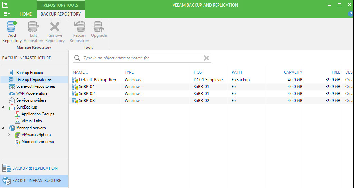Viewport: 354px width, 188px height.
Task: Open the main hamburger menu dropdown
Action: pyautogui.click(x=7, y=14)
